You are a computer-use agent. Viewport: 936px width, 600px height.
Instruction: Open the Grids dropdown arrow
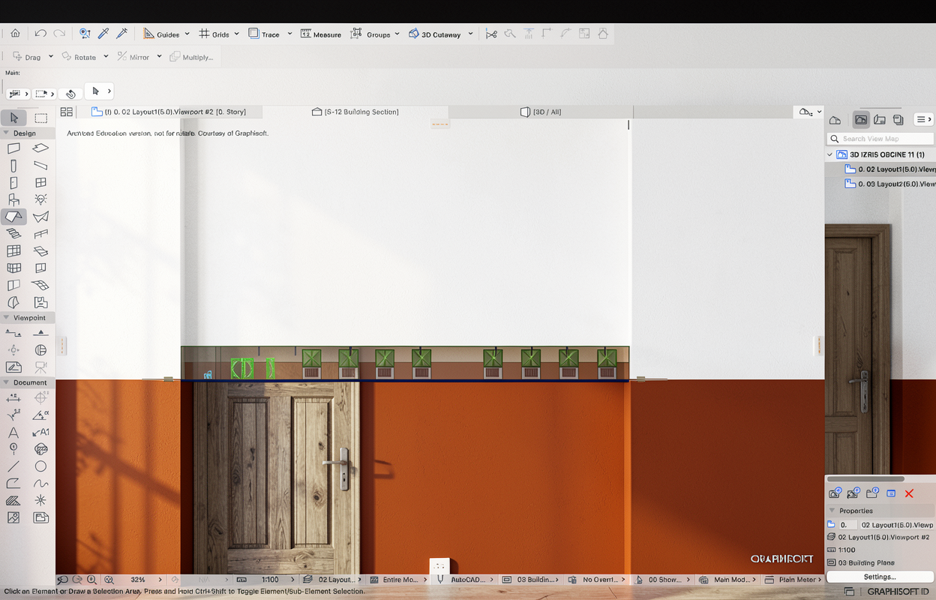[x=237, y=34]
